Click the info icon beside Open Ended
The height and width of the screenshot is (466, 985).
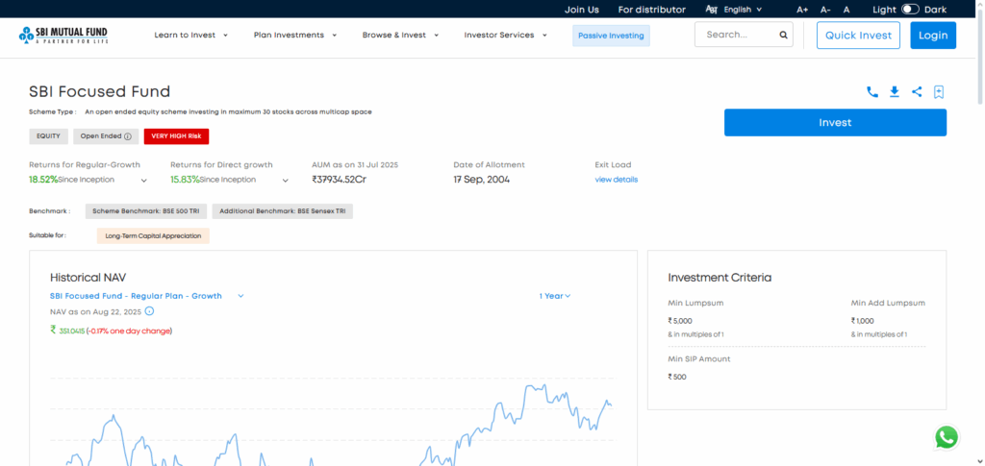pos(128,136)
